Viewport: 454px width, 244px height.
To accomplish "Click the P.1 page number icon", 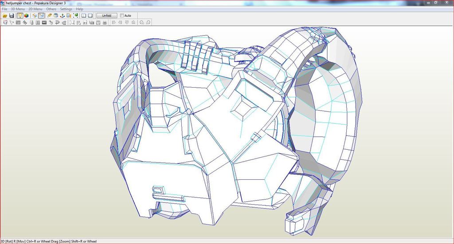I will (85, 23).
